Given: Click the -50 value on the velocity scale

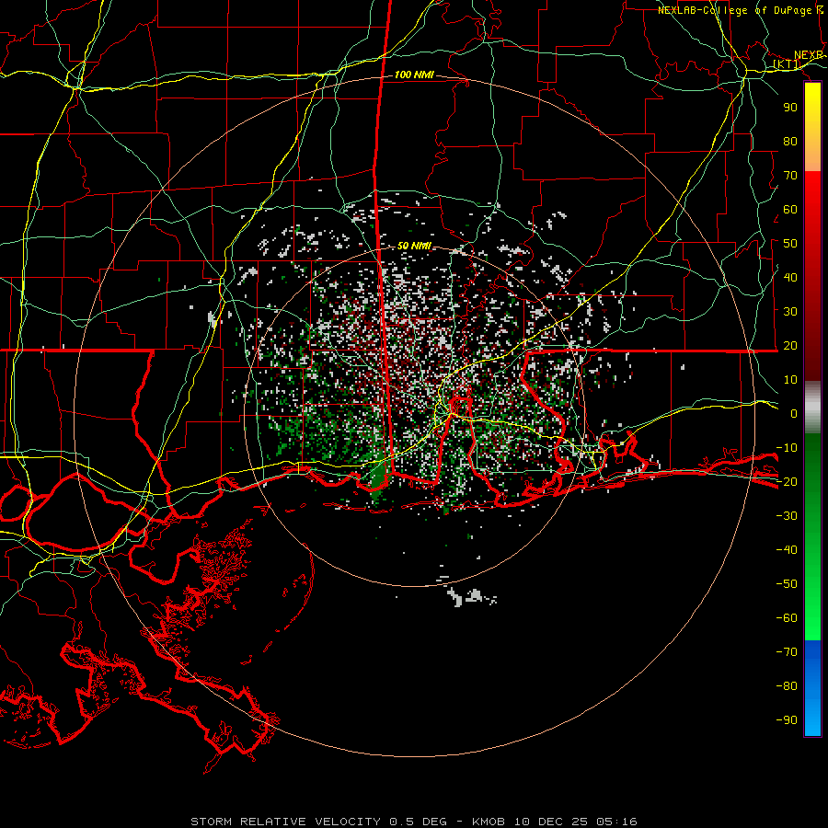Looking at the screenshot, I should point(787,583).
